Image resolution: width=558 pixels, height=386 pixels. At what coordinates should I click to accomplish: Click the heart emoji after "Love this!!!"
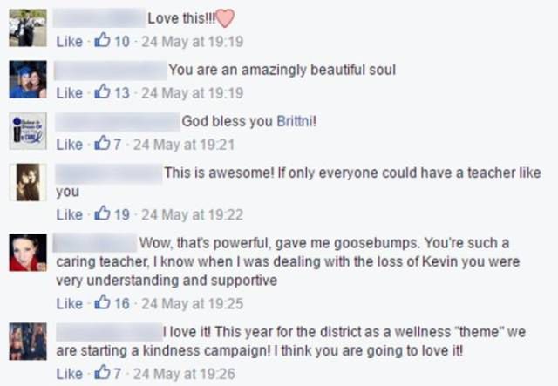coord(226,17)
